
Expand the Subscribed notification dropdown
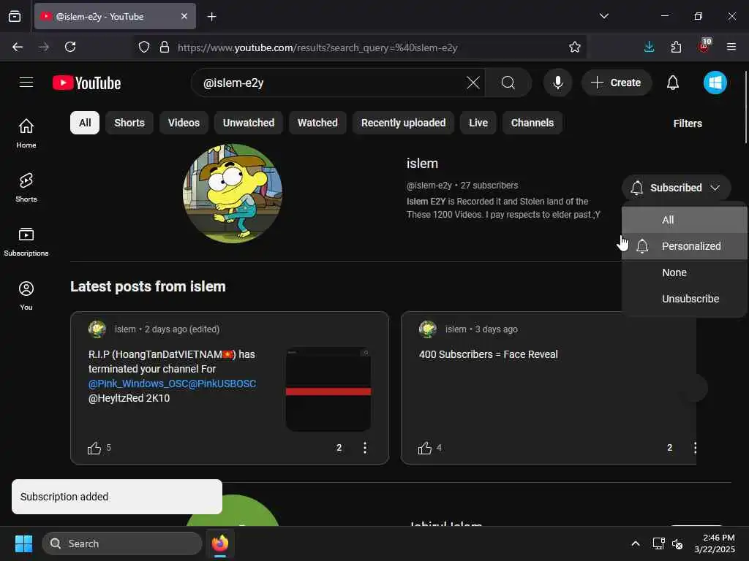tap(676, 188)
